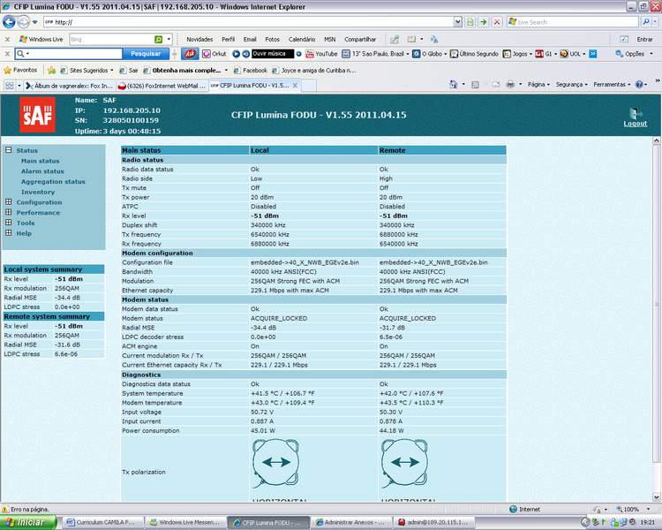
Task: Open the Main status page link
Action: [40, 161]
